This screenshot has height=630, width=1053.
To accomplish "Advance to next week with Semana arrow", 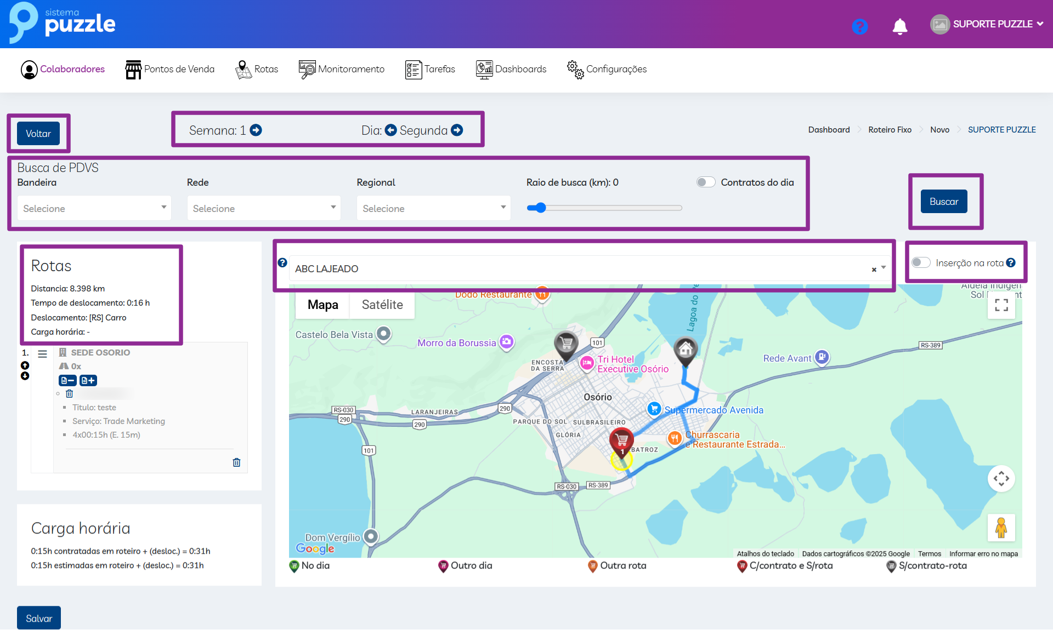I will [256, 130].
